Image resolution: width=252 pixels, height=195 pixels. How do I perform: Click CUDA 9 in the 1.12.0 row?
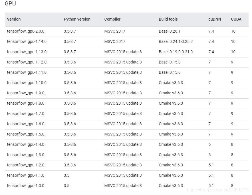[232, 62]
